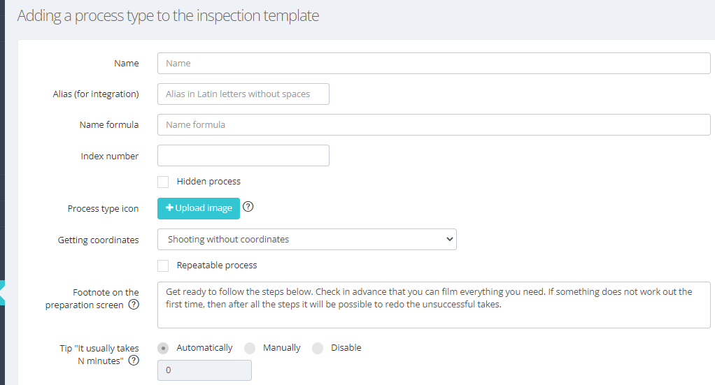715x385 pixels.
Task: Click the Alias in Latin letters field
Action: click(243, 94)
